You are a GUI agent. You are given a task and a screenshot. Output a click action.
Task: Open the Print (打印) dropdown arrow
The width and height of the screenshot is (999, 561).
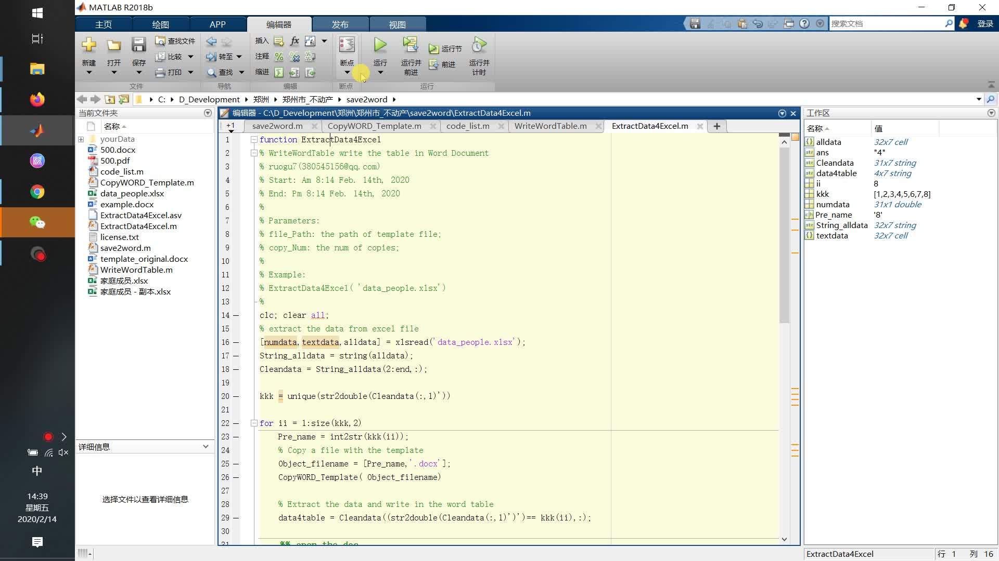point(191,72)
